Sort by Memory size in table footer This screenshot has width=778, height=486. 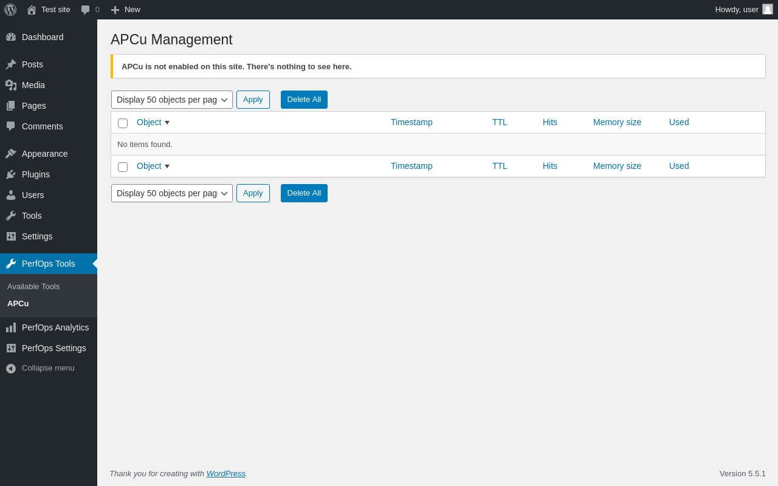pos(617,166)
